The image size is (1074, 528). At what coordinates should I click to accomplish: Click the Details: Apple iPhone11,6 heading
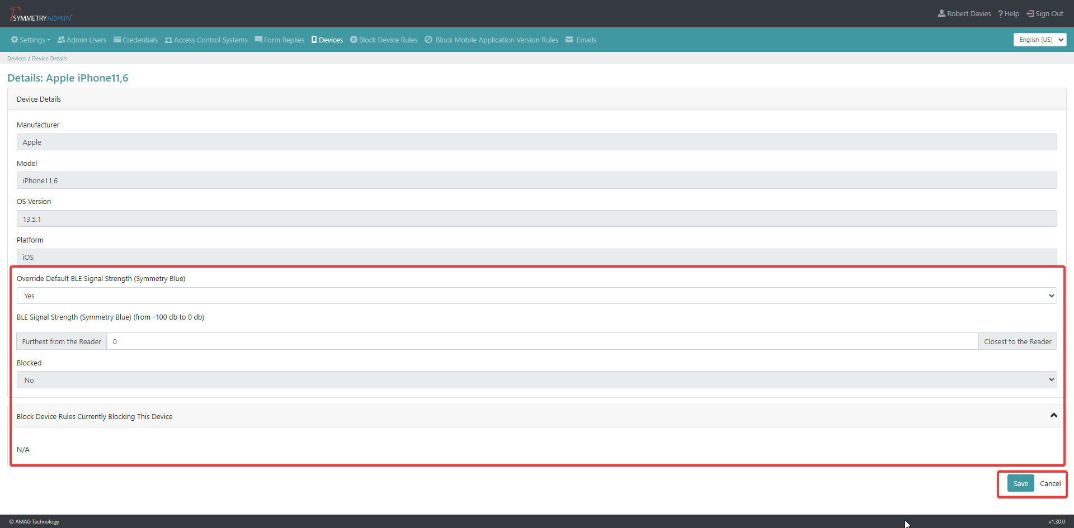[x=68, y=78]
